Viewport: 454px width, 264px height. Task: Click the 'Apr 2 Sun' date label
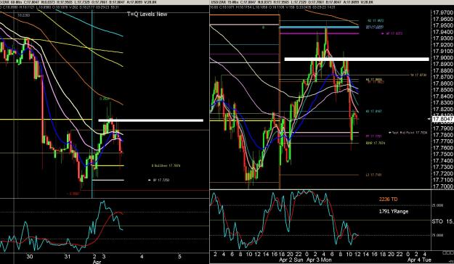pyautogui.click(x=292, y=260)
